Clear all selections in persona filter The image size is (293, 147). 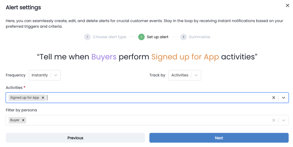pyautogui.click(x=274, y=120)
